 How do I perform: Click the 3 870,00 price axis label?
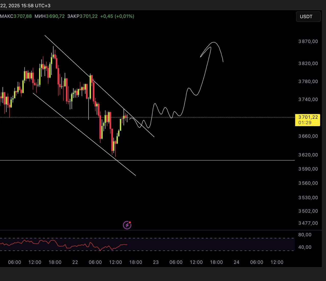click(308, 41)
